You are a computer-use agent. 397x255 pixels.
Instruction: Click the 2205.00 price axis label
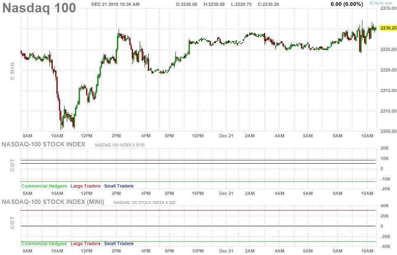click(388, 131)
